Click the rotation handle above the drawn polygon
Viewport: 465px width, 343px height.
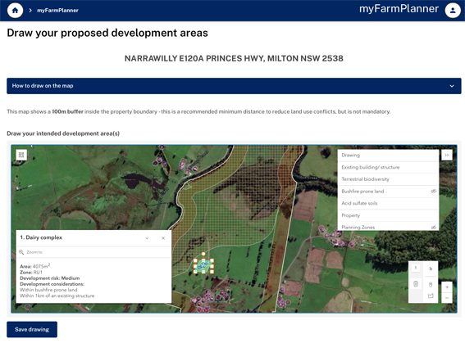203,254
